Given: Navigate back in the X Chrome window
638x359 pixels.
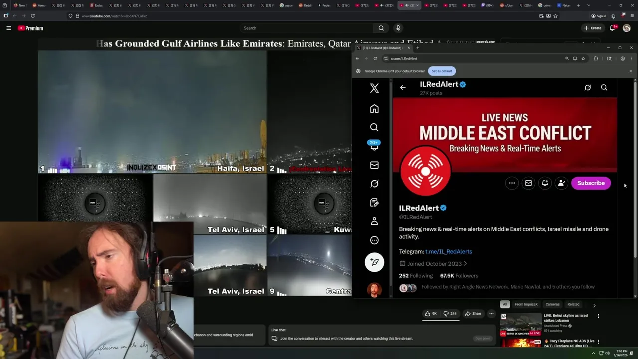Looking at the screenshot, I should (357, 59).
